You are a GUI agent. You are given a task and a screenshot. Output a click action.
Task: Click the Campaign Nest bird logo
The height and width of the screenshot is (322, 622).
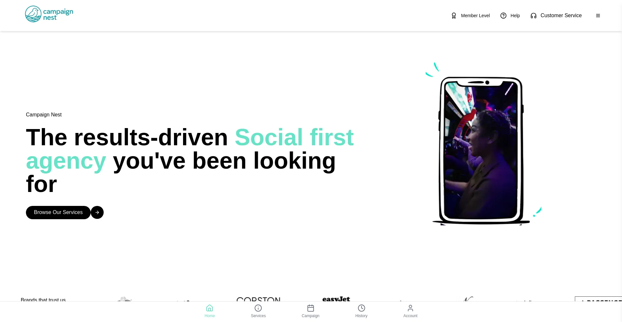pos(49,14)
